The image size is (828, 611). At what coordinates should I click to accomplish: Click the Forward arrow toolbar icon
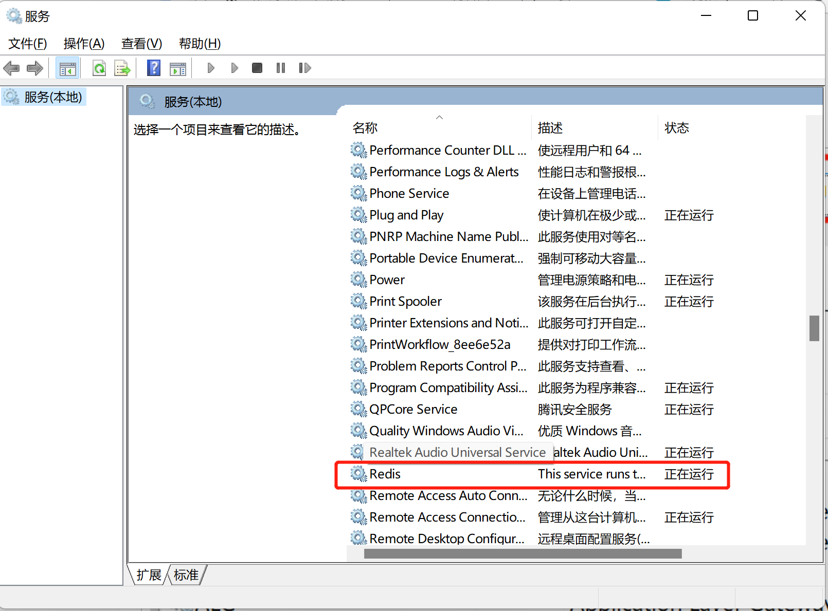point(35,68)
